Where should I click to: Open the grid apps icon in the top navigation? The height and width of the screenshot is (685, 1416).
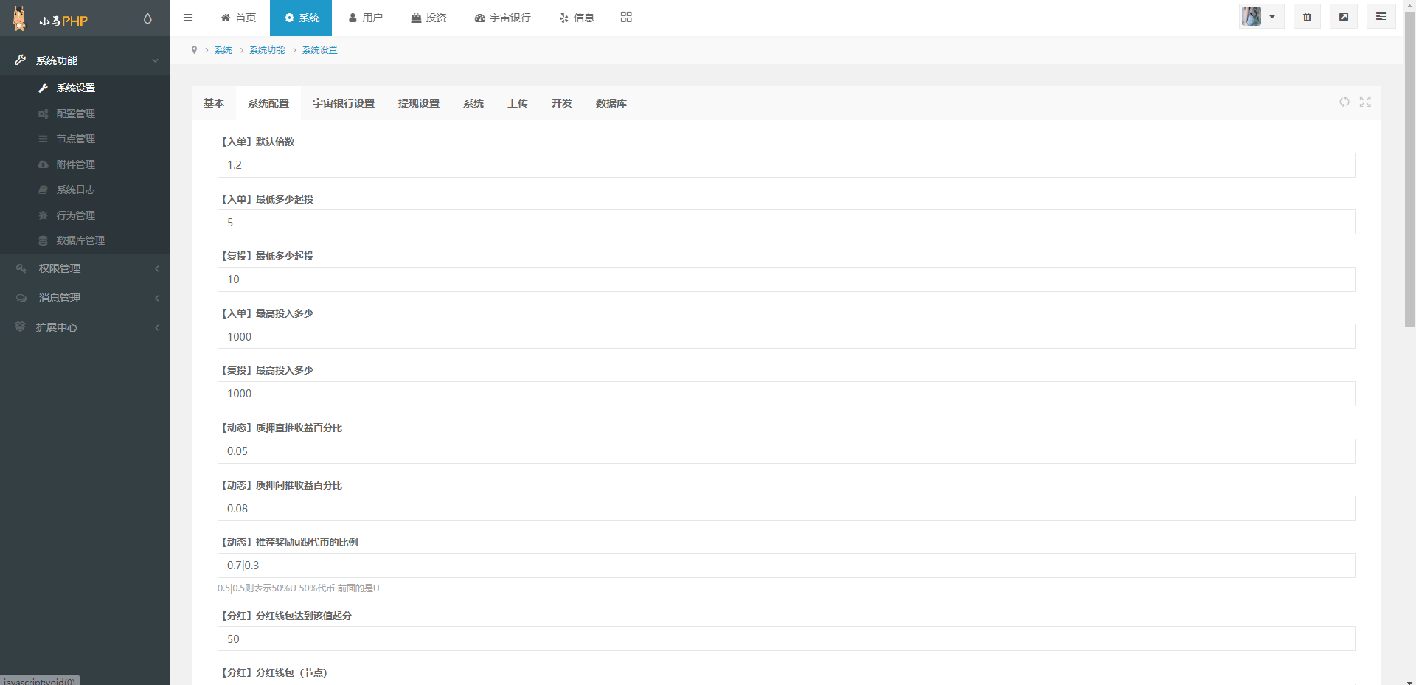[626, 17]
